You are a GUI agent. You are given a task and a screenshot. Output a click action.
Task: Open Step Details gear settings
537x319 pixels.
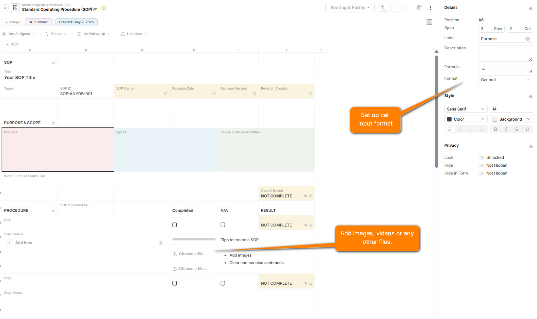tap(161, 243)
